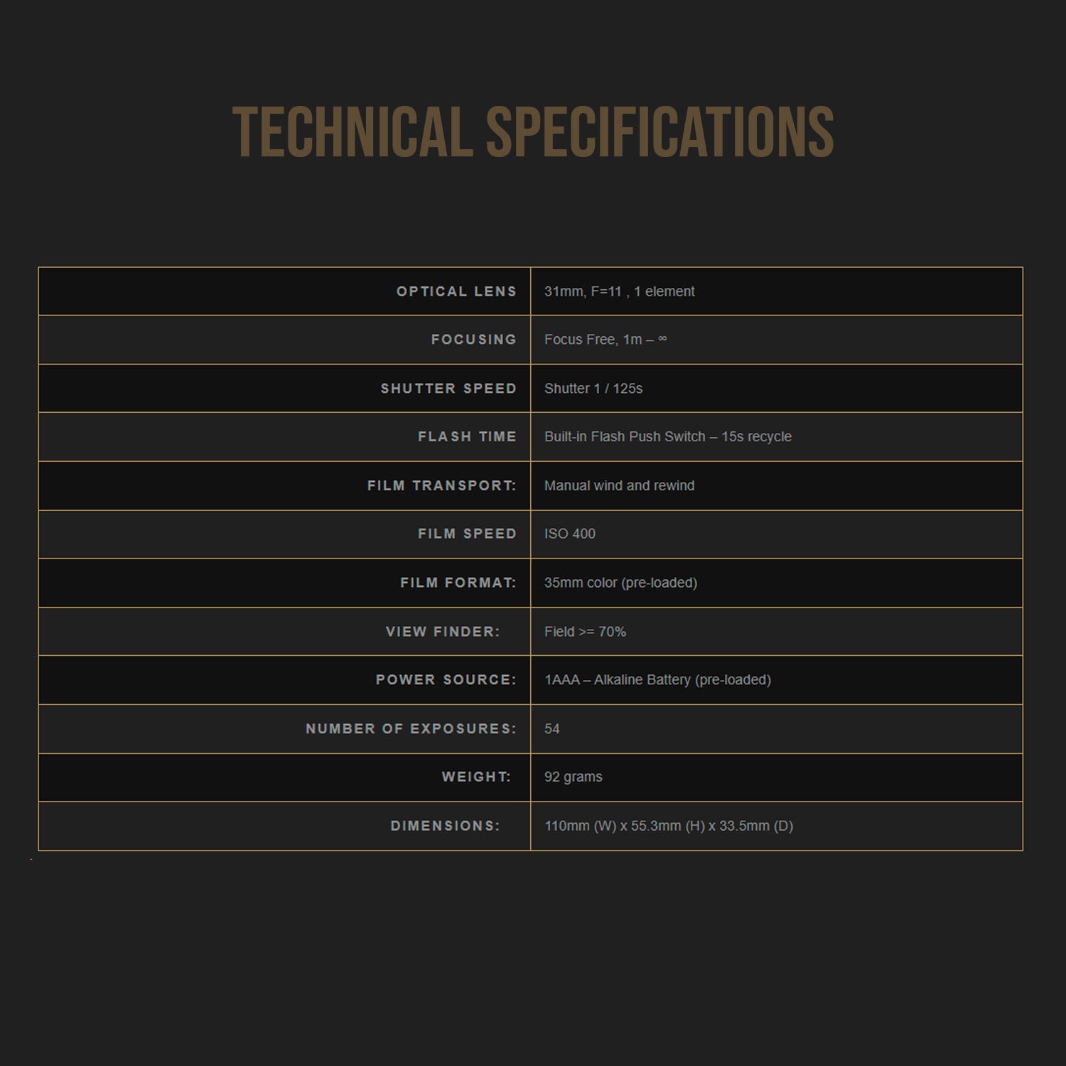Click the 1AAA Alkaline Battery value
The width and height of the screenshot is (1066, 1066).
tap(657, 680)
